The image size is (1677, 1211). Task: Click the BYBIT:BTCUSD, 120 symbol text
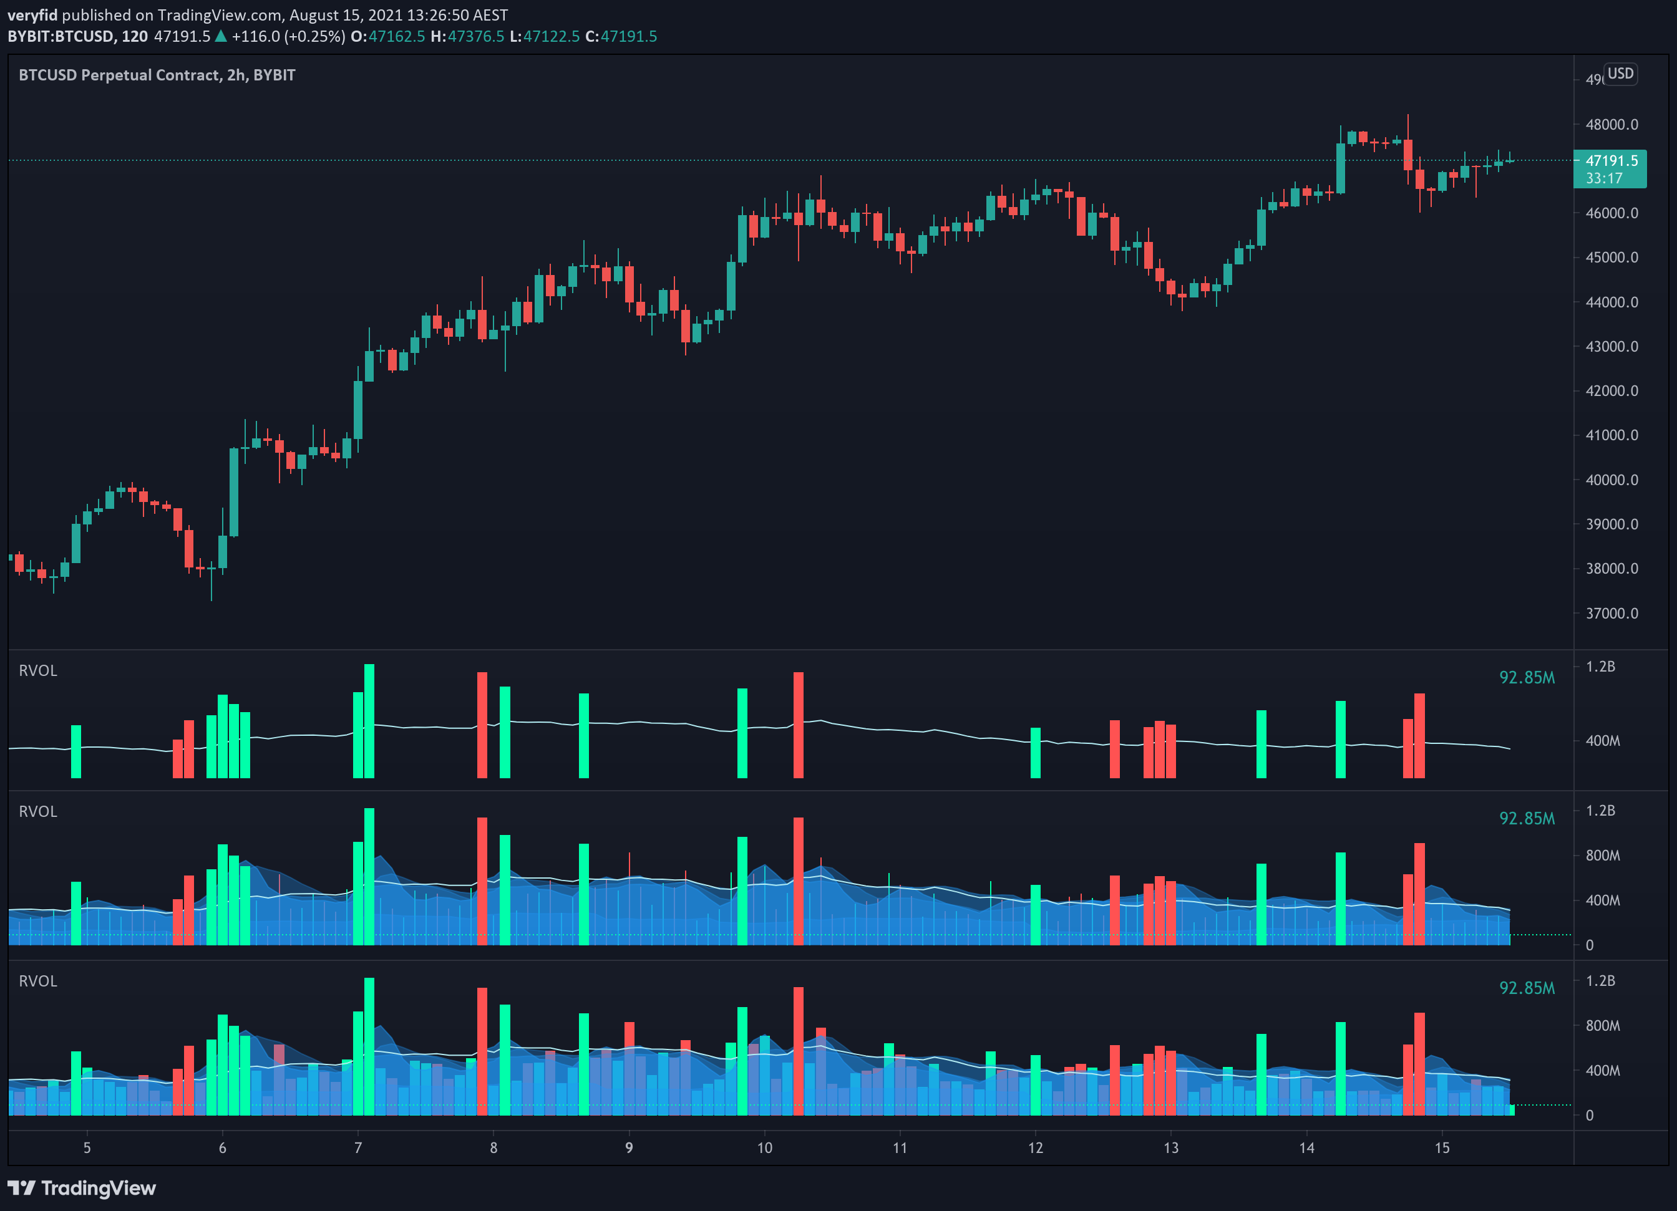pos(77,36)
